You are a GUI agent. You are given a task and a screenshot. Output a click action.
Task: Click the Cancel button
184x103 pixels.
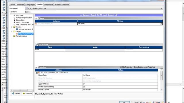tap(136, 102)
